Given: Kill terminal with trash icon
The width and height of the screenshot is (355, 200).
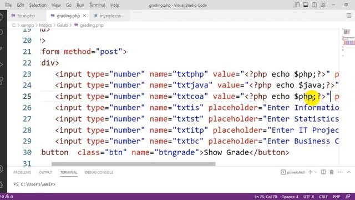Looking at the screenshot, I should (332, 172).
